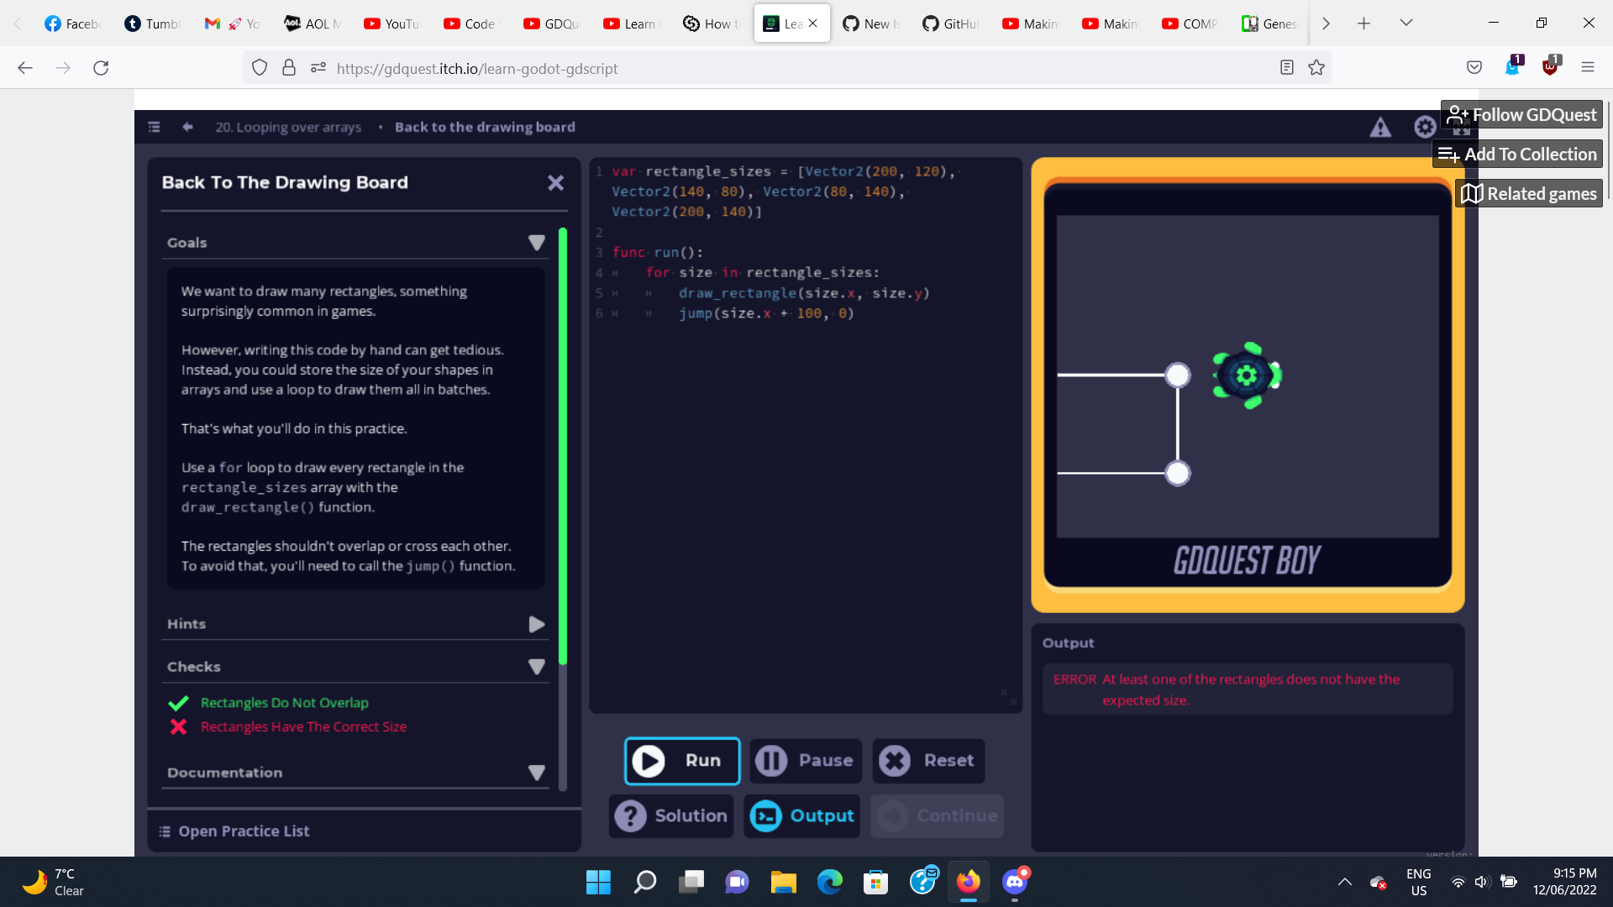Show the Solution
The height and width of the screenshot is (907, 1613).
point(672,815)
